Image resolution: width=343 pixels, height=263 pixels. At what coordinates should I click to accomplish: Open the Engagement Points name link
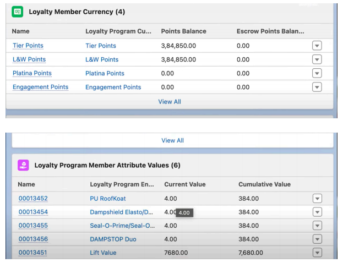tap(40, 87)
